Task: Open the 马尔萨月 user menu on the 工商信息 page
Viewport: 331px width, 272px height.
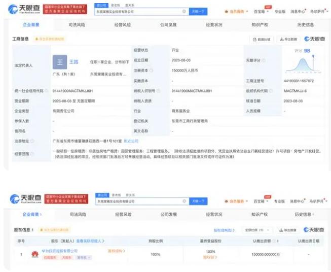Action: pyautogui.click(x=319, y=11)
